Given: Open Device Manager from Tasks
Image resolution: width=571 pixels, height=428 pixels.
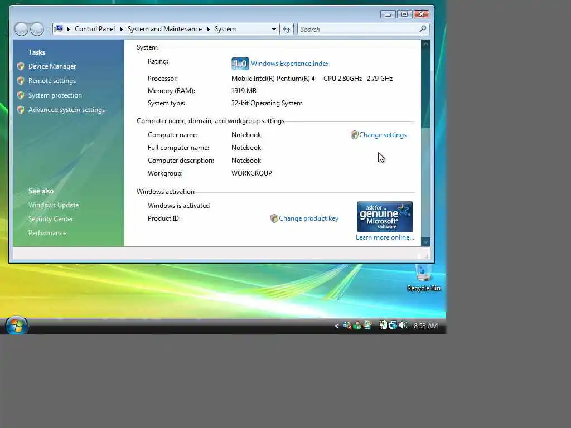Looking at the screenshot, I should [52, 66].
